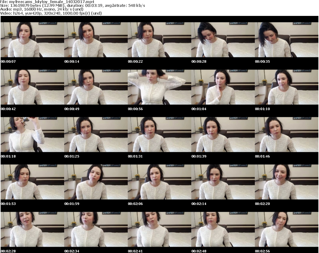Screen dimensions: 319x253
Task: Click the 00:01:04 timestamp label
Action: pos(199,109)
